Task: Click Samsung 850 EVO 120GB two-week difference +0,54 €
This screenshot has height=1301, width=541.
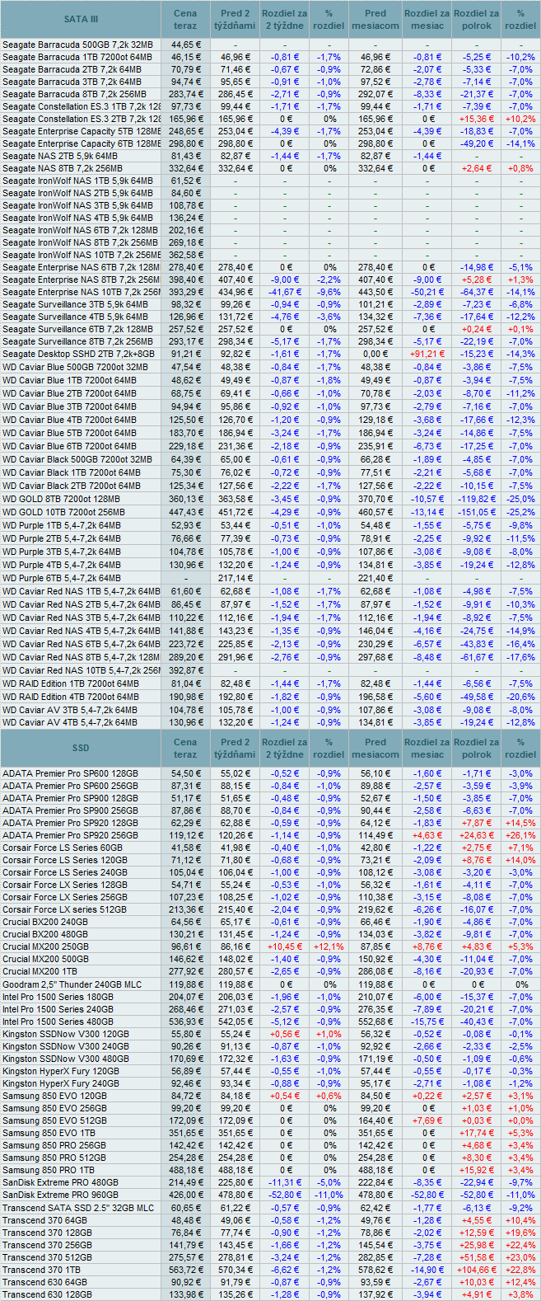Action: click(x=286, y=1095)
